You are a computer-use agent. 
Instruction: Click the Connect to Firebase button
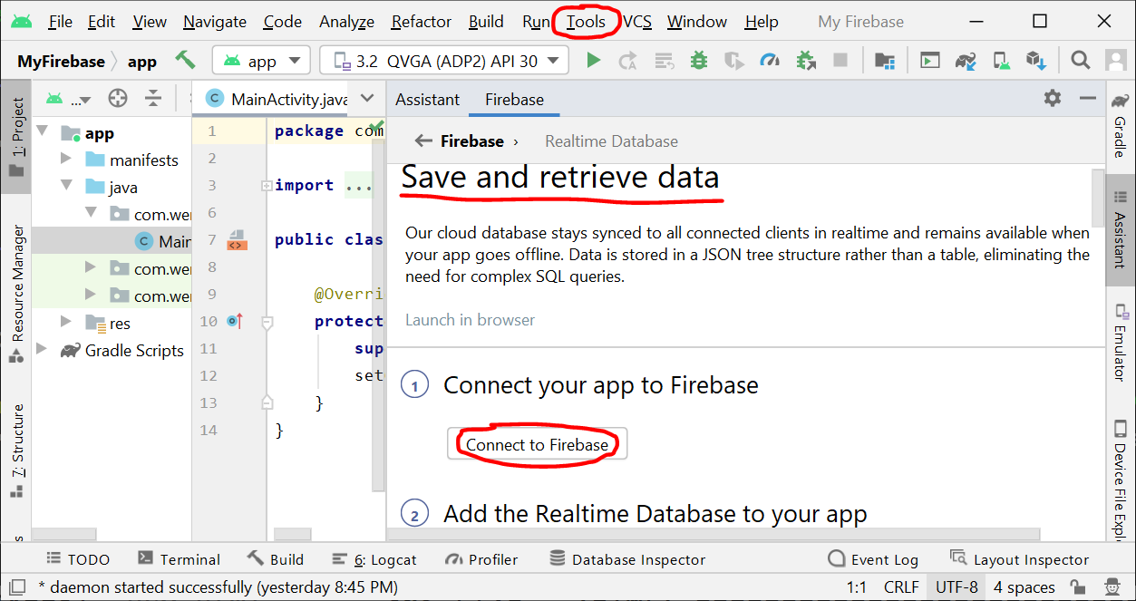[x=537, y=444]
